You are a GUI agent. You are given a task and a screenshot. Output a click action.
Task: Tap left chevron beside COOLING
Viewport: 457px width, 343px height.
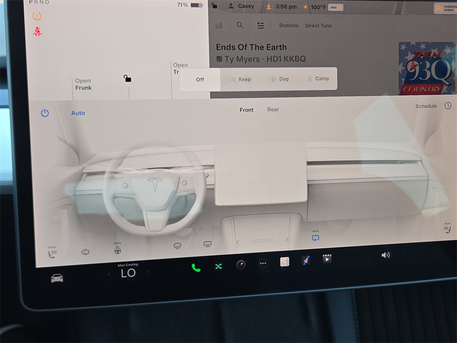pyautogui.click(x=238, y=242)
